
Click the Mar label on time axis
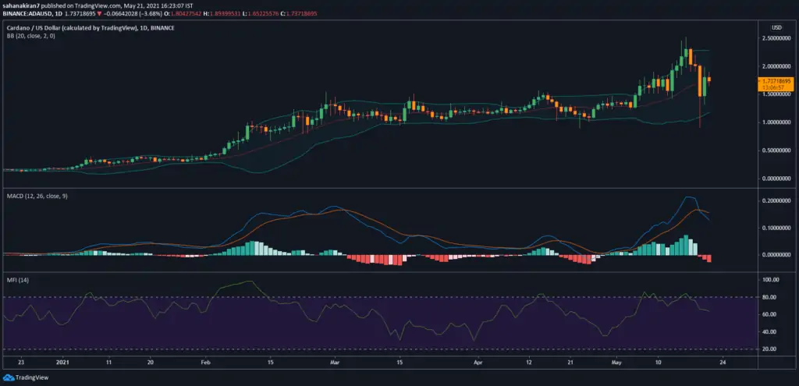pyautogui.click(x=335, y=363)
